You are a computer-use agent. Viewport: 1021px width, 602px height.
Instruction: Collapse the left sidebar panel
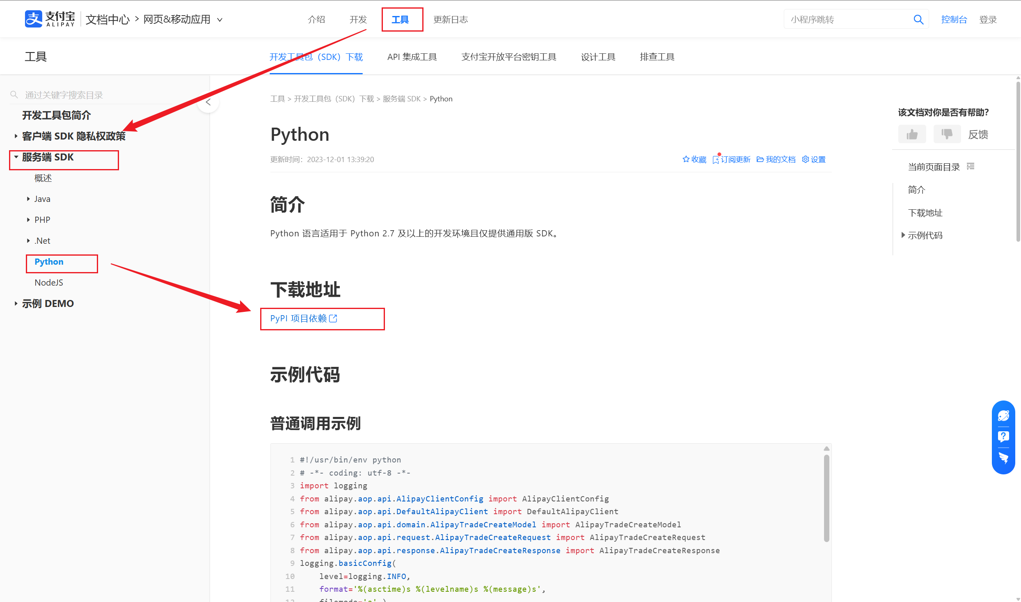pos(208,101)
